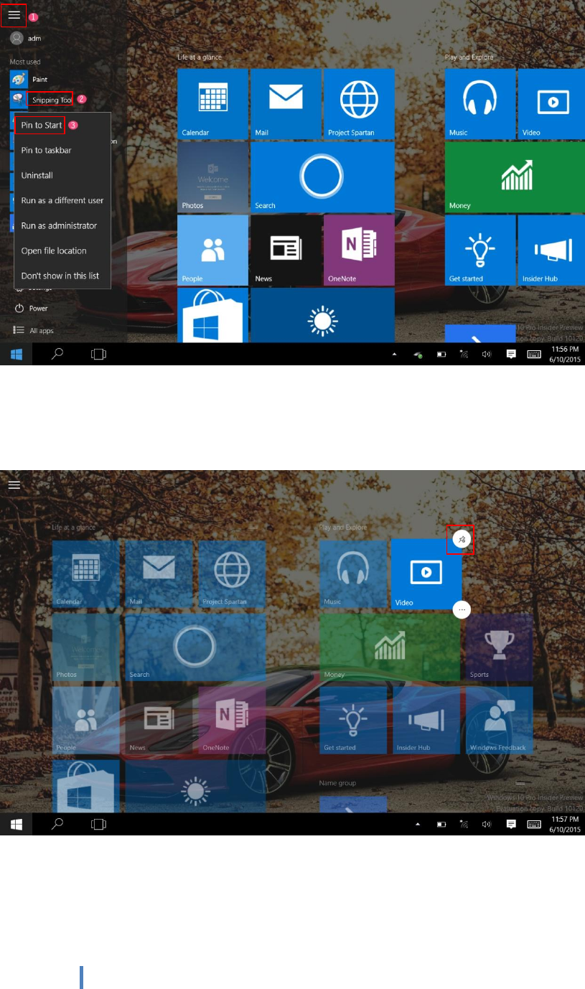Open the touch keyboard from upper taskbar
Image resolution: width=585 pixels, height=989 pixels.
[534, 355]
